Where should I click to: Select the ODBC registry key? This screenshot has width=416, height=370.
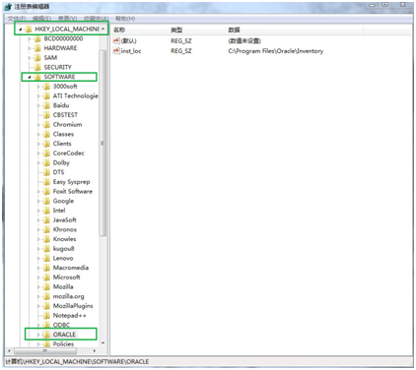click(61, 325)
